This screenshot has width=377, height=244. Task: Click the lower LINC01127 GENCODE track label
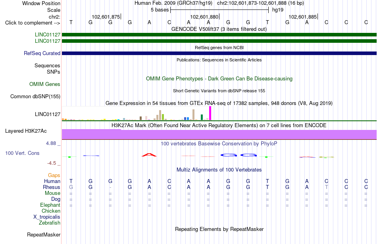tap(47, 41)
